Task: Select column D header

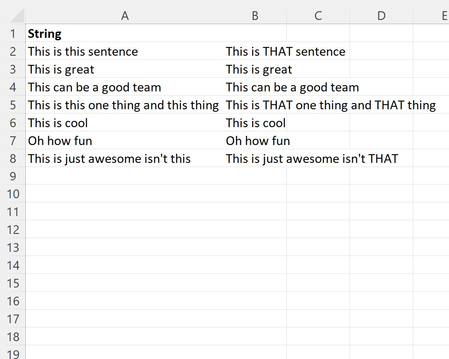Action: click(381, 16)
